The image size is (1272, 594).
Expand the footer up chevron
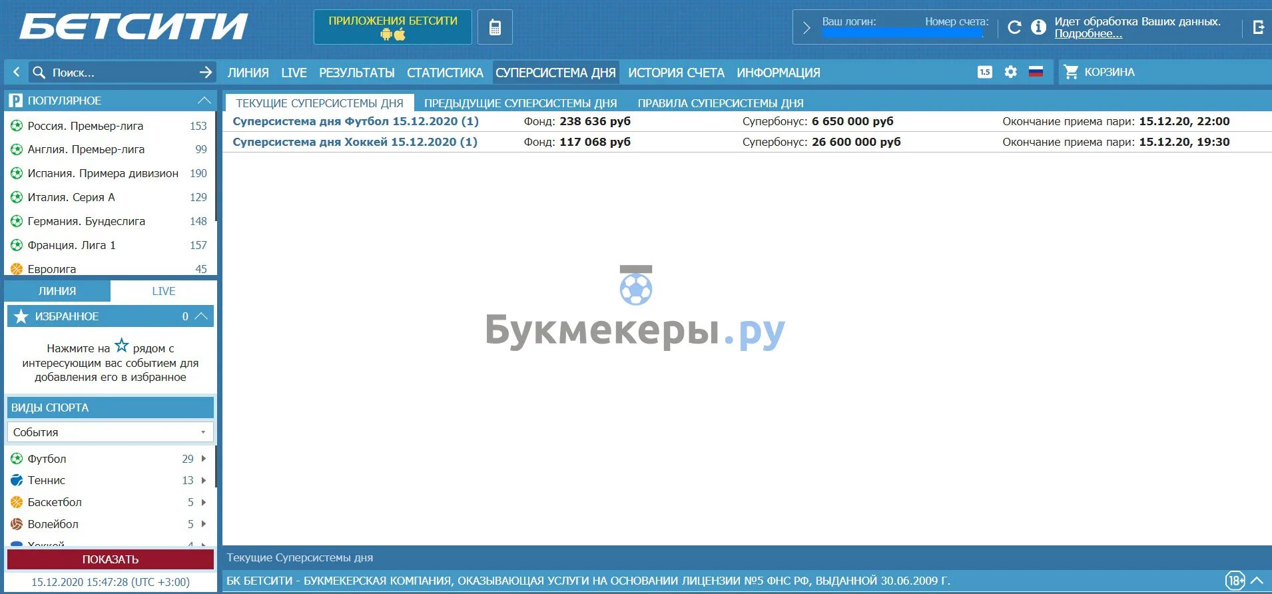(1257, 581)
